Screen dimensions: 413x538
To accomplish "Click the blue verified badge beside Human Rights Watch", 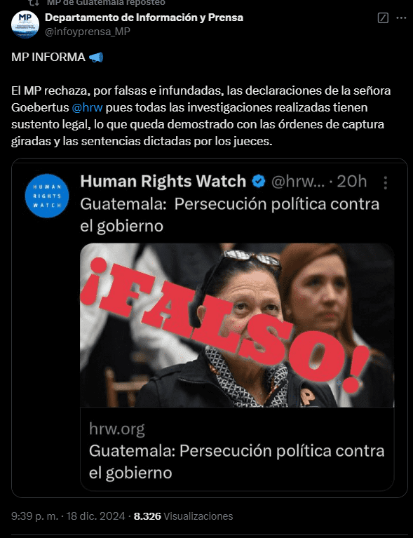I will click(x=259, y=181).
